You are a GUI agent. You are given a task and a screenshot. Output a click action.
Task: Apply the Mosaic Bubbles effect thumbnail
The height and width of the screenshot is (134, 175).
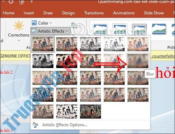[114, 78]
